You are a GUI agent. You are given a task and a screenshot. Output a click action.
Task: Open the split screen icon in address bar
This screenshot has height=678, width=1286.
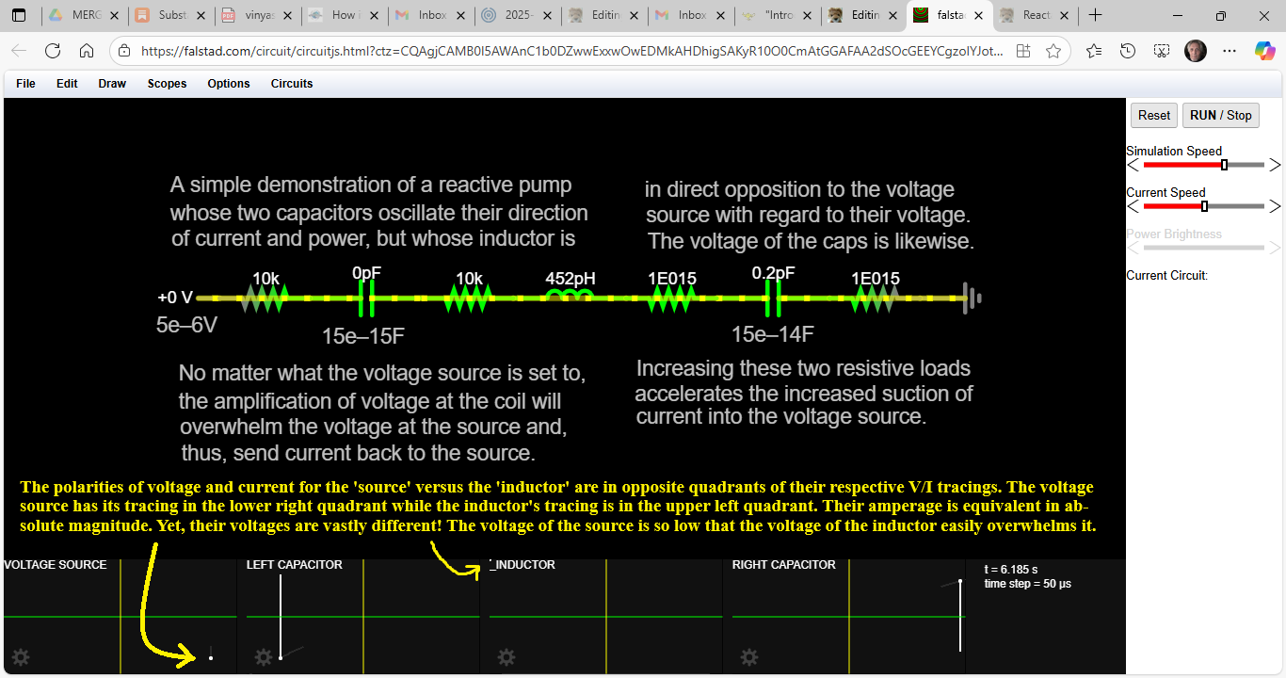(1023, 52)
